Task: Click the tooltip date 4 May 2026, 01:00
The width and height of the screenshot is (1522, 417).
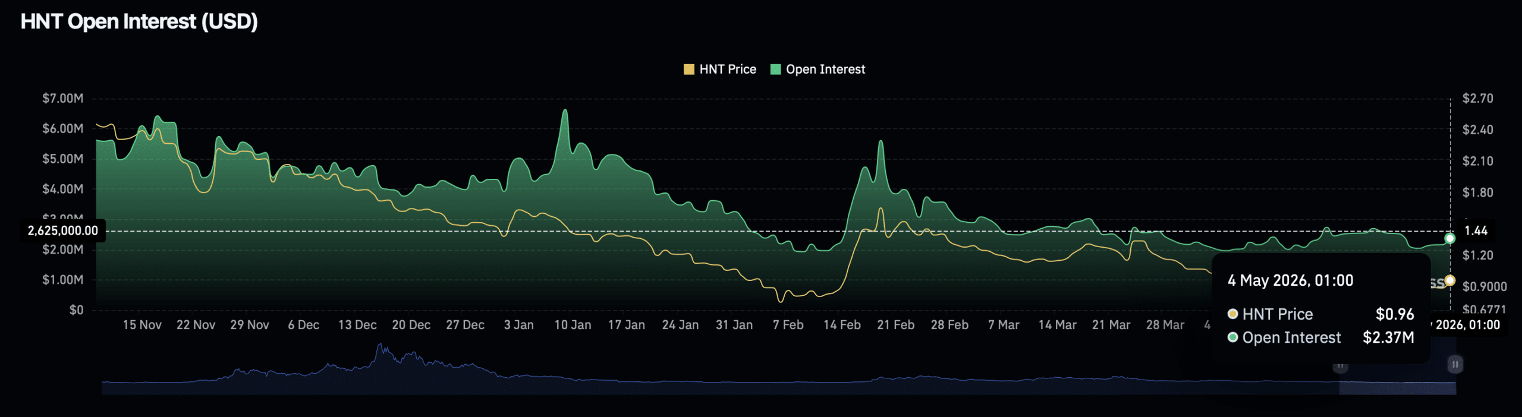Action: pos(1290,280)
